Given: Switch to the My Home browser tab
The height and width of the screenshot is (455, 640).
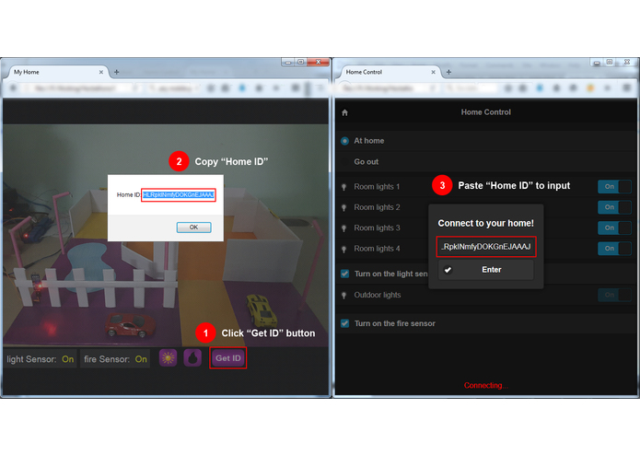Looking at the screenshot, I should coord(57,72).
